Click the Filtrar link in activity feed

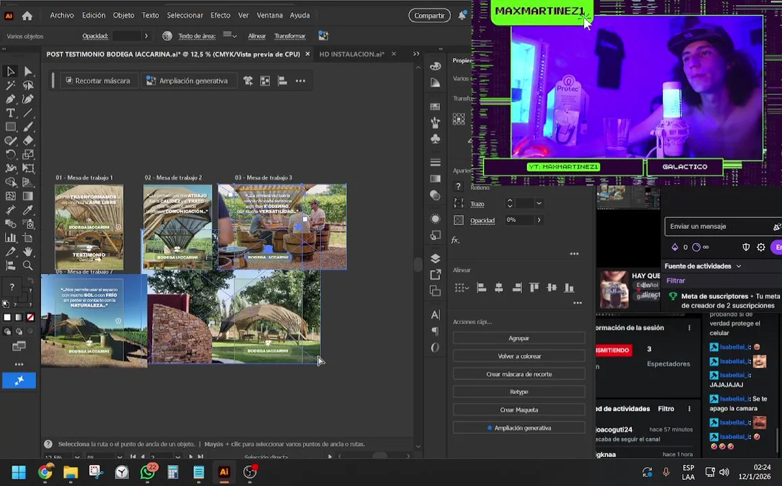click(x=676, y=281)
